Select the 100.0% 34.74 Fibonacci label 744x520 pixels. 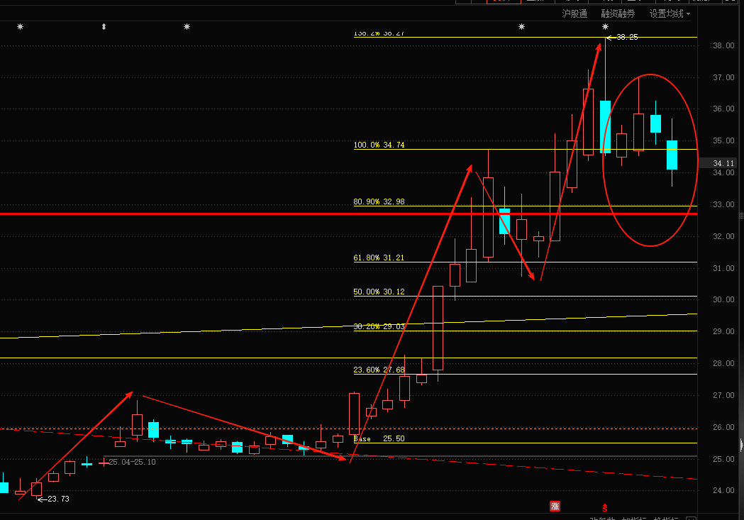click(x=379, y=145)
